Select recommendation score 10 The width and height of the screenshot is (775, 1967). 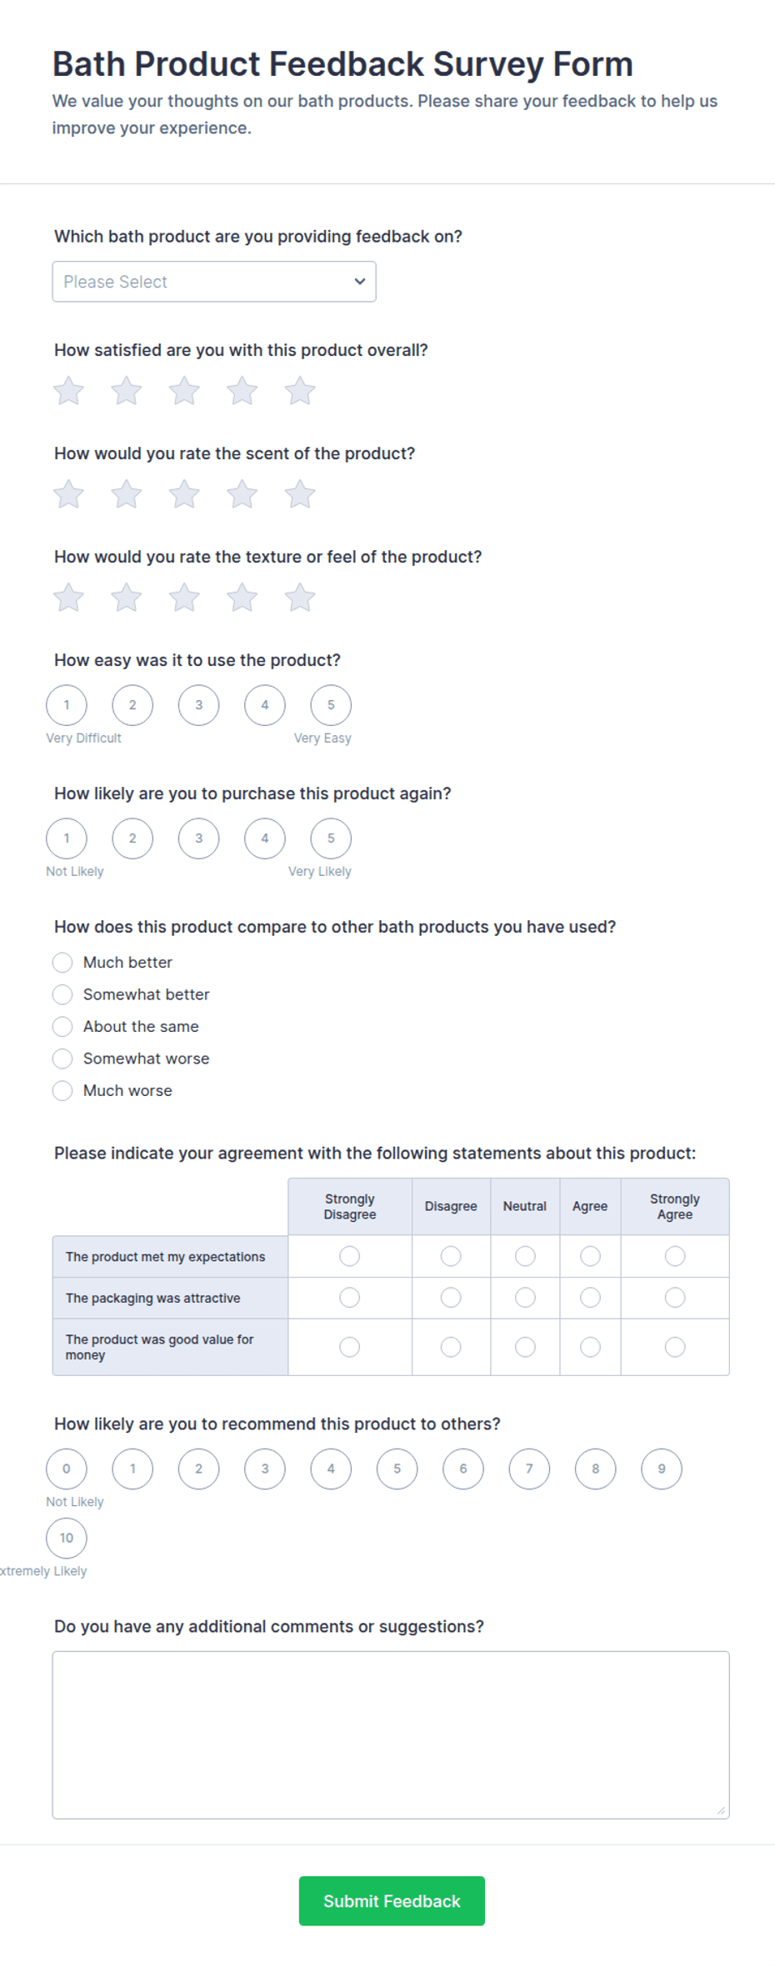[67, 1538]
